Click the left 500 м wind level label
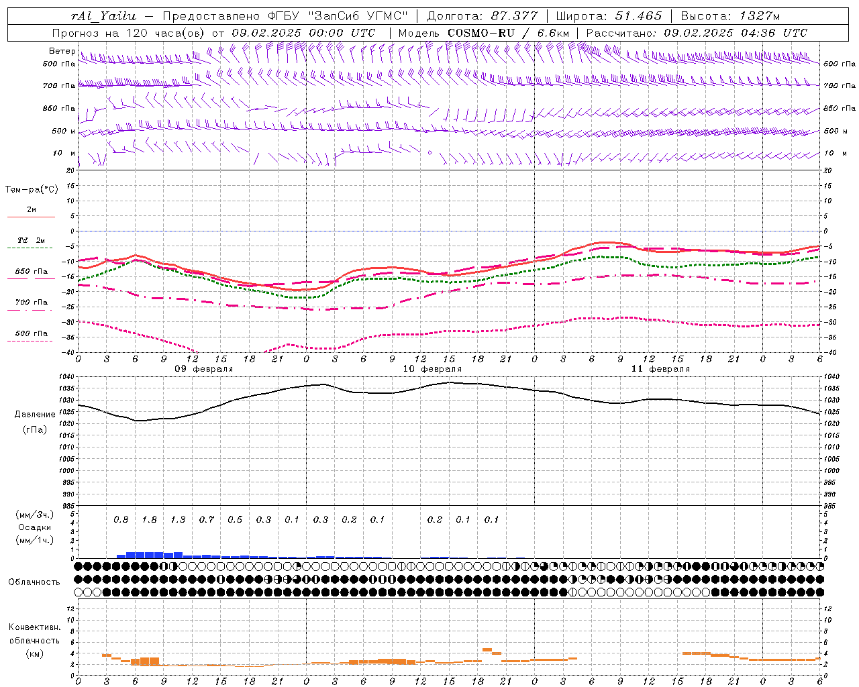The image size is (859, 687). point(64,131)
